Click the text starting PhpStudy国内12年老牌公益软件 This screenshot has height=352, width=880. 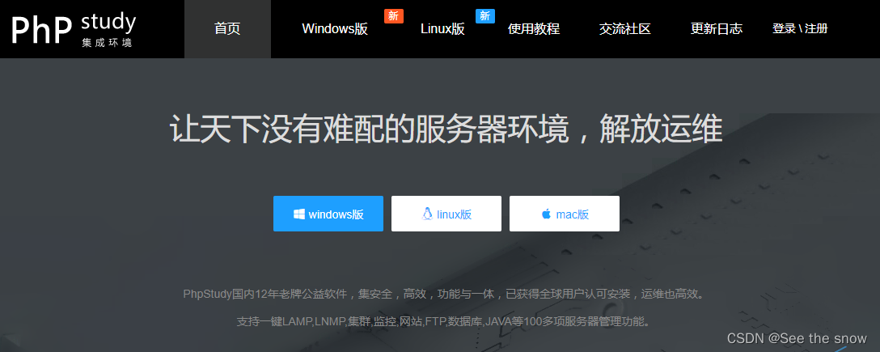click(443, 294)
